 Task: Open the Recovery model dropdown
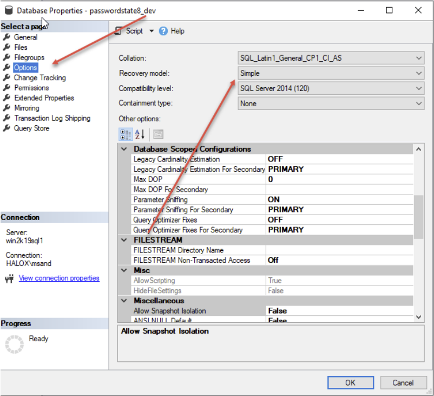pos(331,74)
